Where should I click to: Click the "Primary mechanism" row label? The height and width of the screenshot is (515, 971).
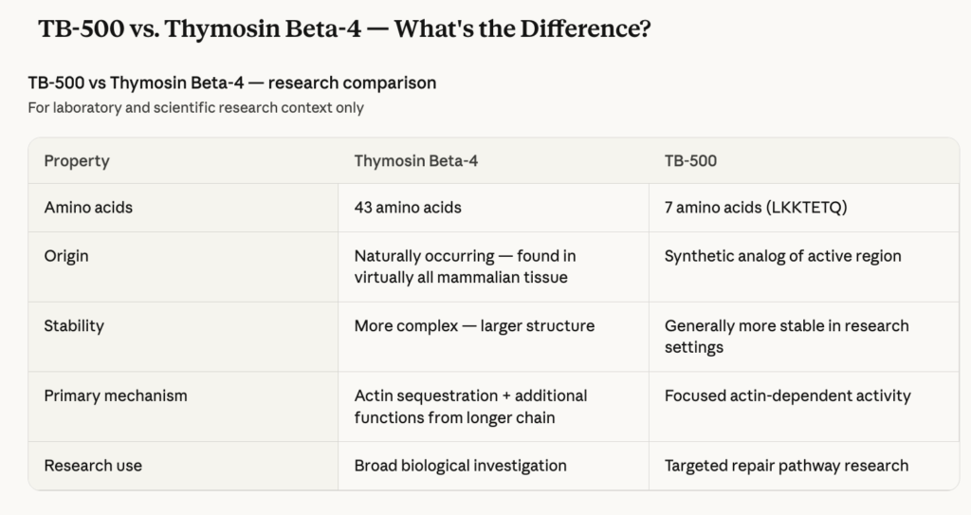(x=116, y=395)
